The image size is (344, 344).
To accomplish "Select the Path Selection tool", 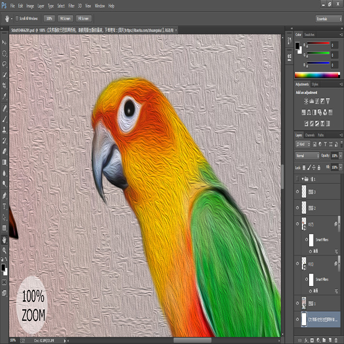I will 4,217.
